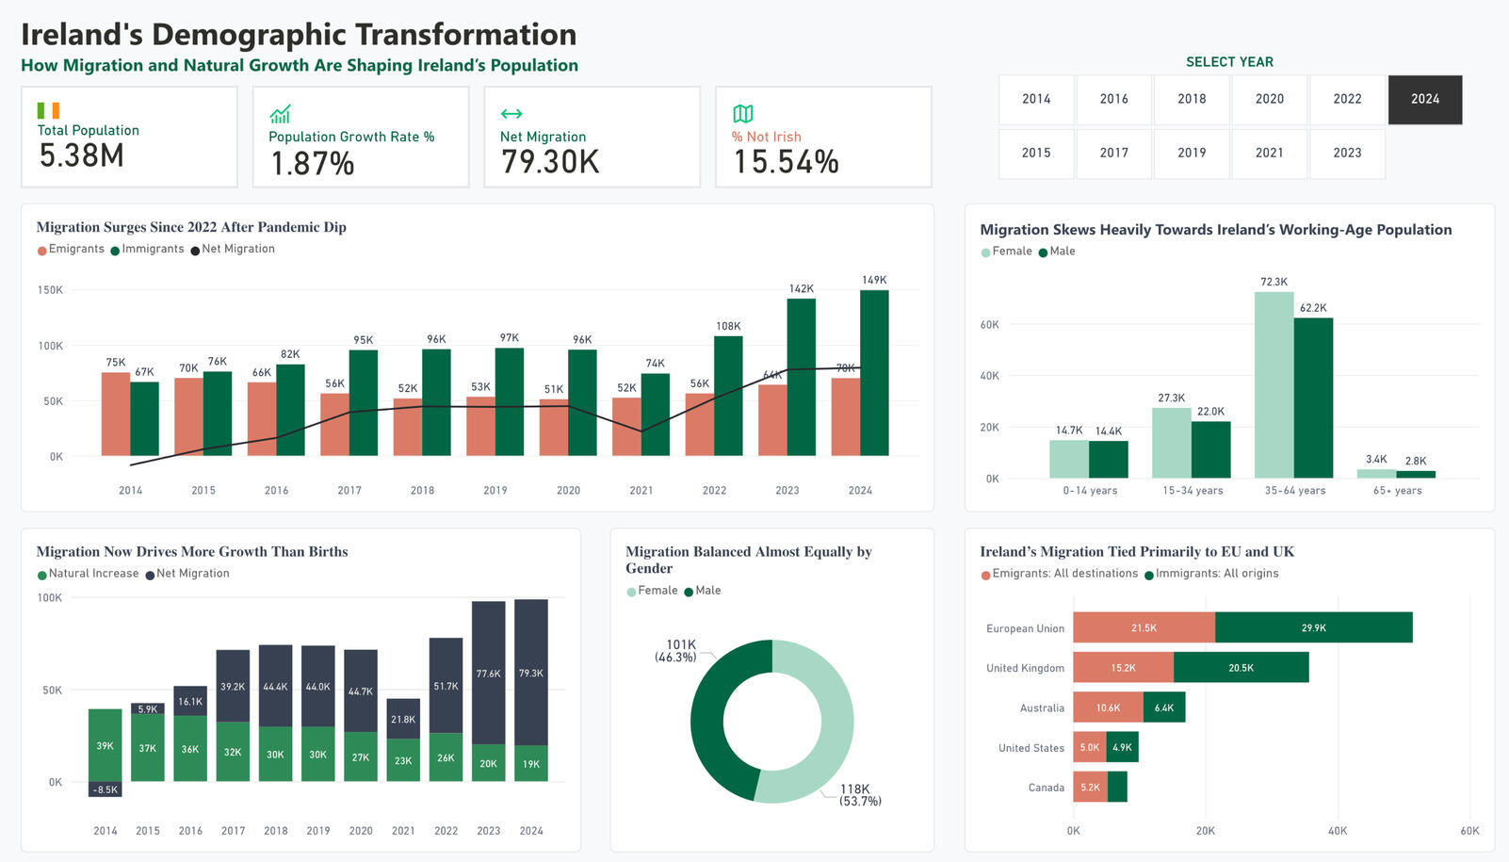Choose 2023 from the Select Year tiles
The width and height of the screenshot is (1509, 862).
(x=1347, y=153)
